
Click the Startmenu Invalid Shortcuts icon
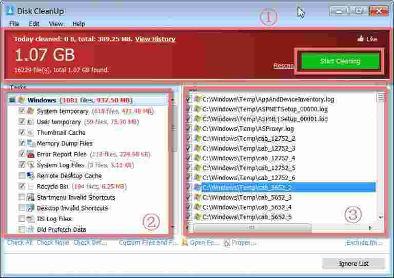tap(30, 197)
